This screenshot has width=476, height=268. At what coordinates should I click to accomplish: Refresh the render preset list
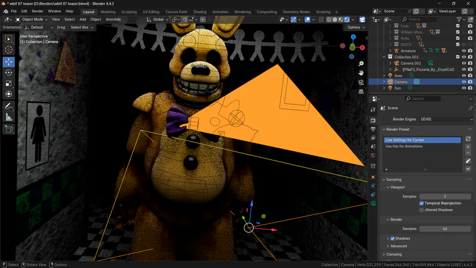pyautogui.click(x=468, y=139)
